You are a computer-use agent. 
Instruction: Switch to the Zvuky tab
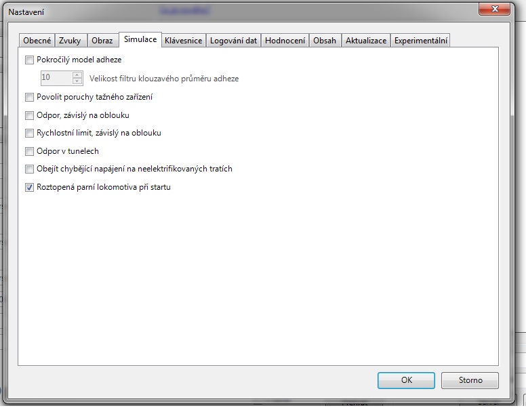(x=70, y=41)
